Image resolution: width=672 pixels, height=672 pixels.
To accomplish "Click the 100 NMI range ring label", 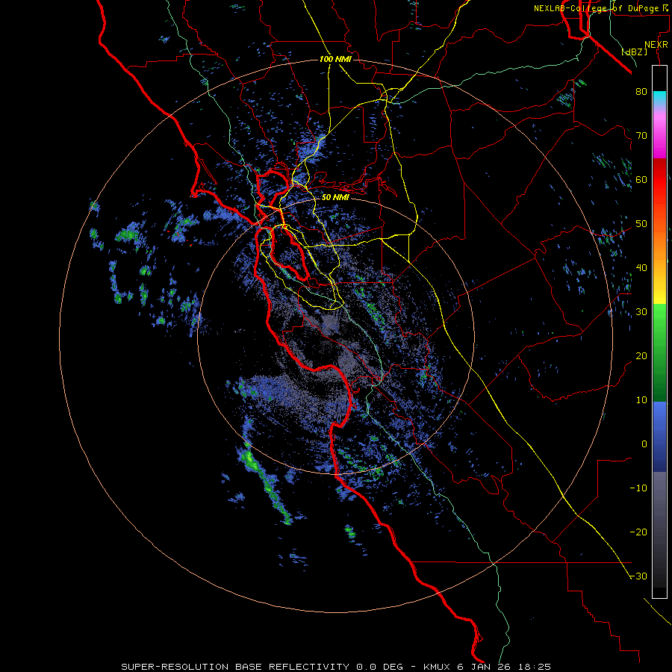I will click(335, 59).
